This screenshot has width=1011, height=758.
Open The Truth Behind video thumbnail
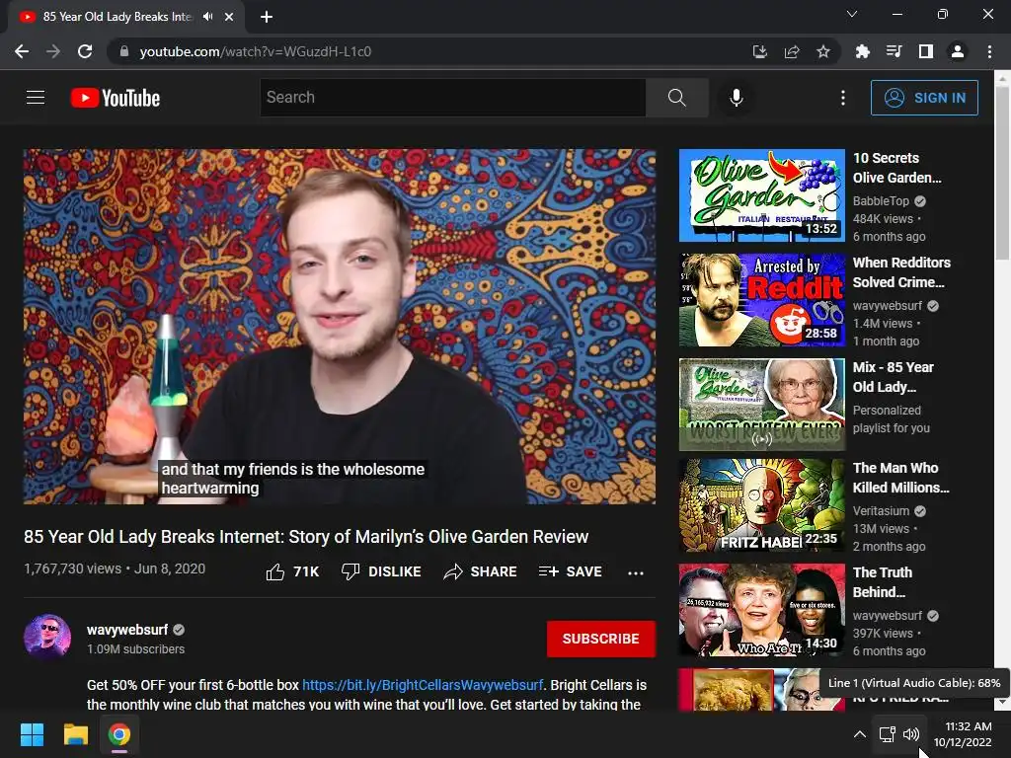pos(761,610)
